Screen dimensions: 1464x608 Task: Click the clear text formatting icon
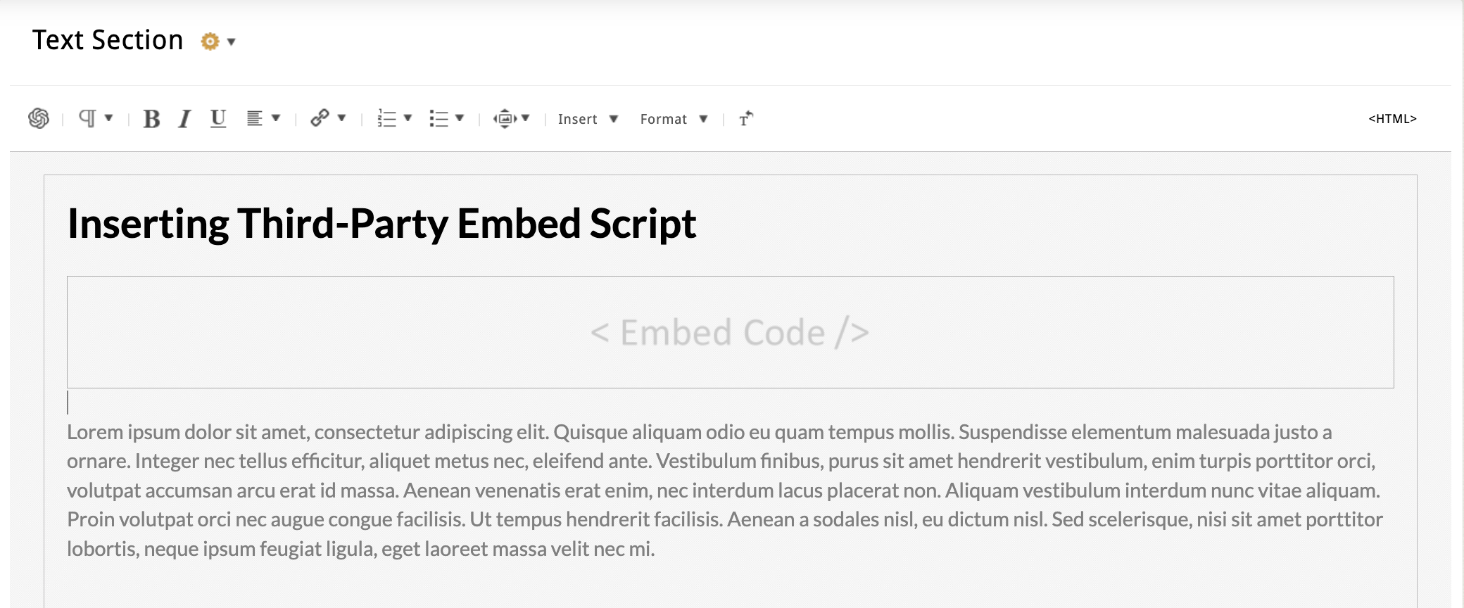[x=746, y=118]
